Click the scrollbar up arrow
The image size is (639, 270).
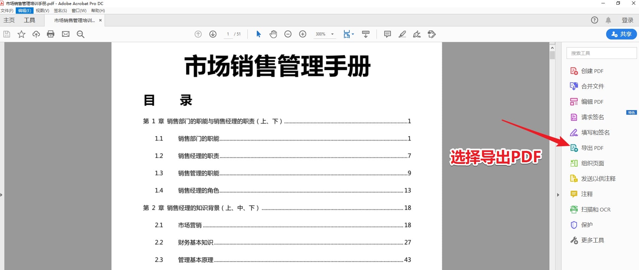[x=552, y=48]
